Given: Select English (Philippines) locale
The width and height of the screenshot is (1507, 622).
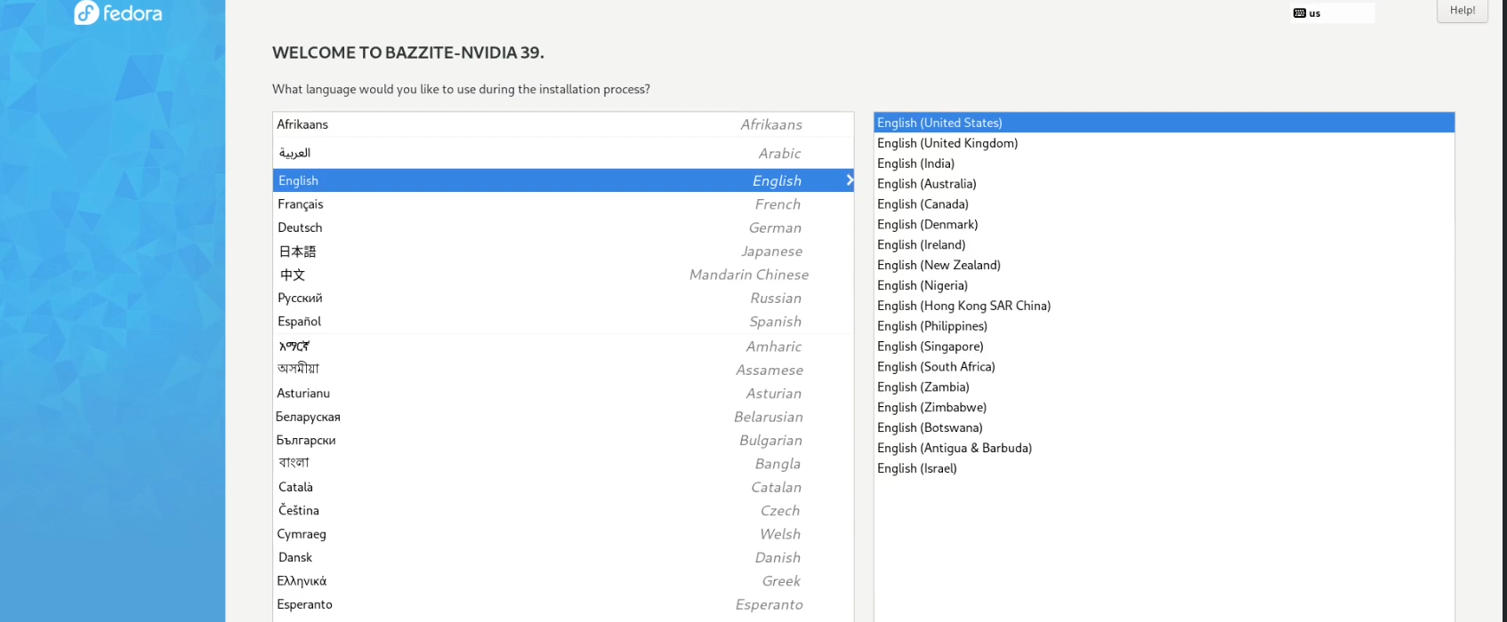Looking at the screenshot, I should (x=1164, y=326).
